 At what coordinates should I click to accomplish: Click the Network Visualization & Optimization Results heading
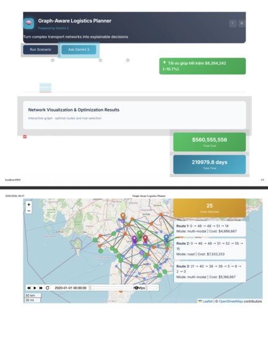(74, 110)
